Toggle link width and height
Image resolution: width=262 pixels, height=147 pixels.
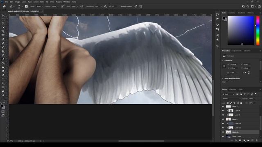click(224, 66)
